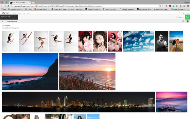The width and height of the screenshot is (190, 119).
Task: Click the gettyimages logo link
Action: (6, 13)
